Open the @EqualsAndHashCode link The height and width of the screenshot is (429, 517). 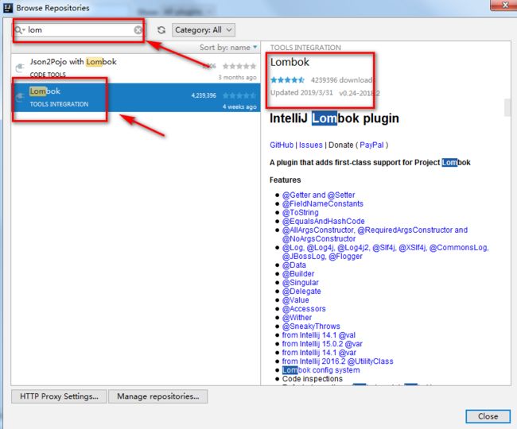tap(324, 221)
